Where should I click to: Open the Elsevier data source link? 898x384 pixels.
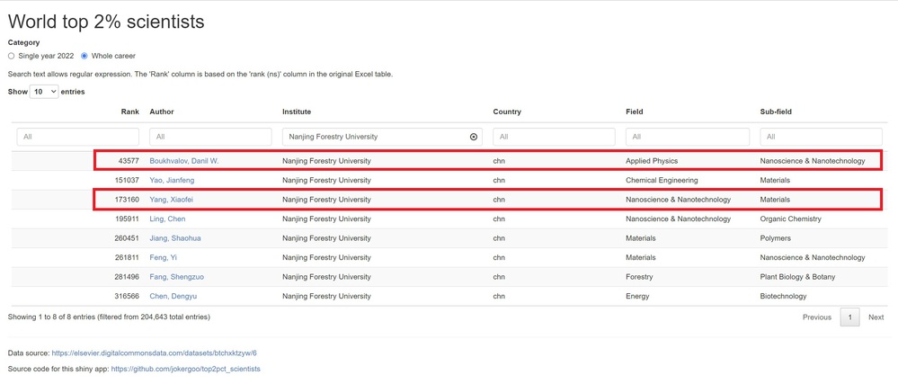pos(154,353)
